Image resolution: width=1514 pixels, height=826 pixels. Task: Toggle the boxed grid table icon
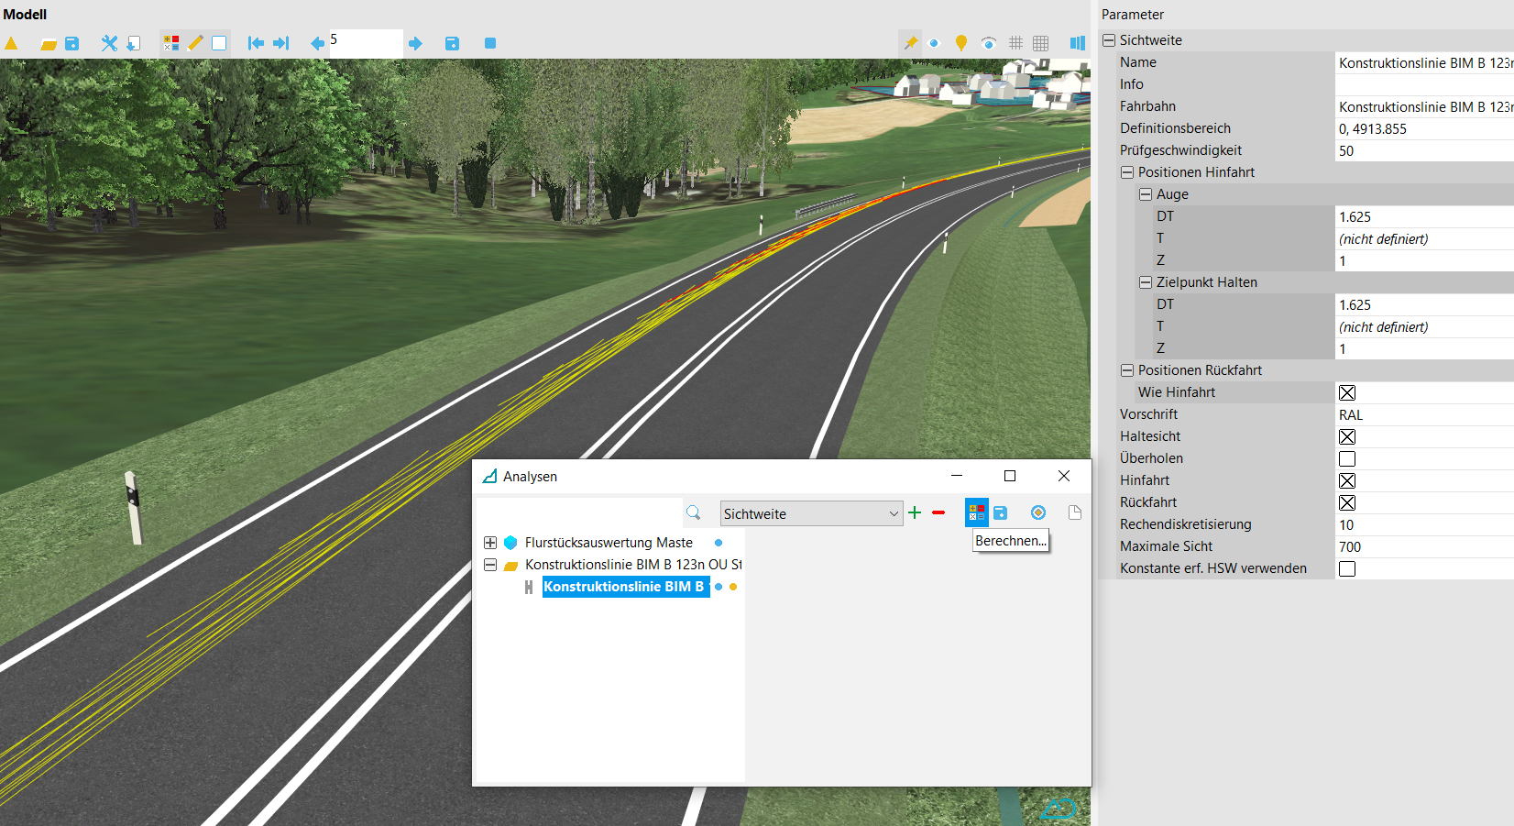tap(1040, 43)
